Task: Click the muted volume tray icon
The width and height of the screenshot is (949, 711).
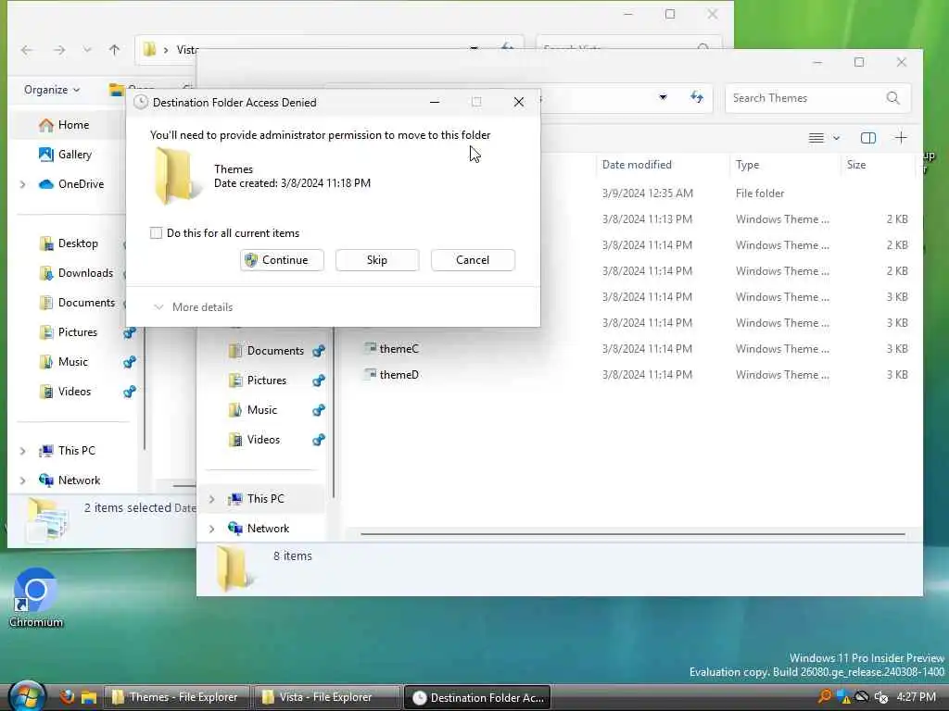Action: (881, 697)
